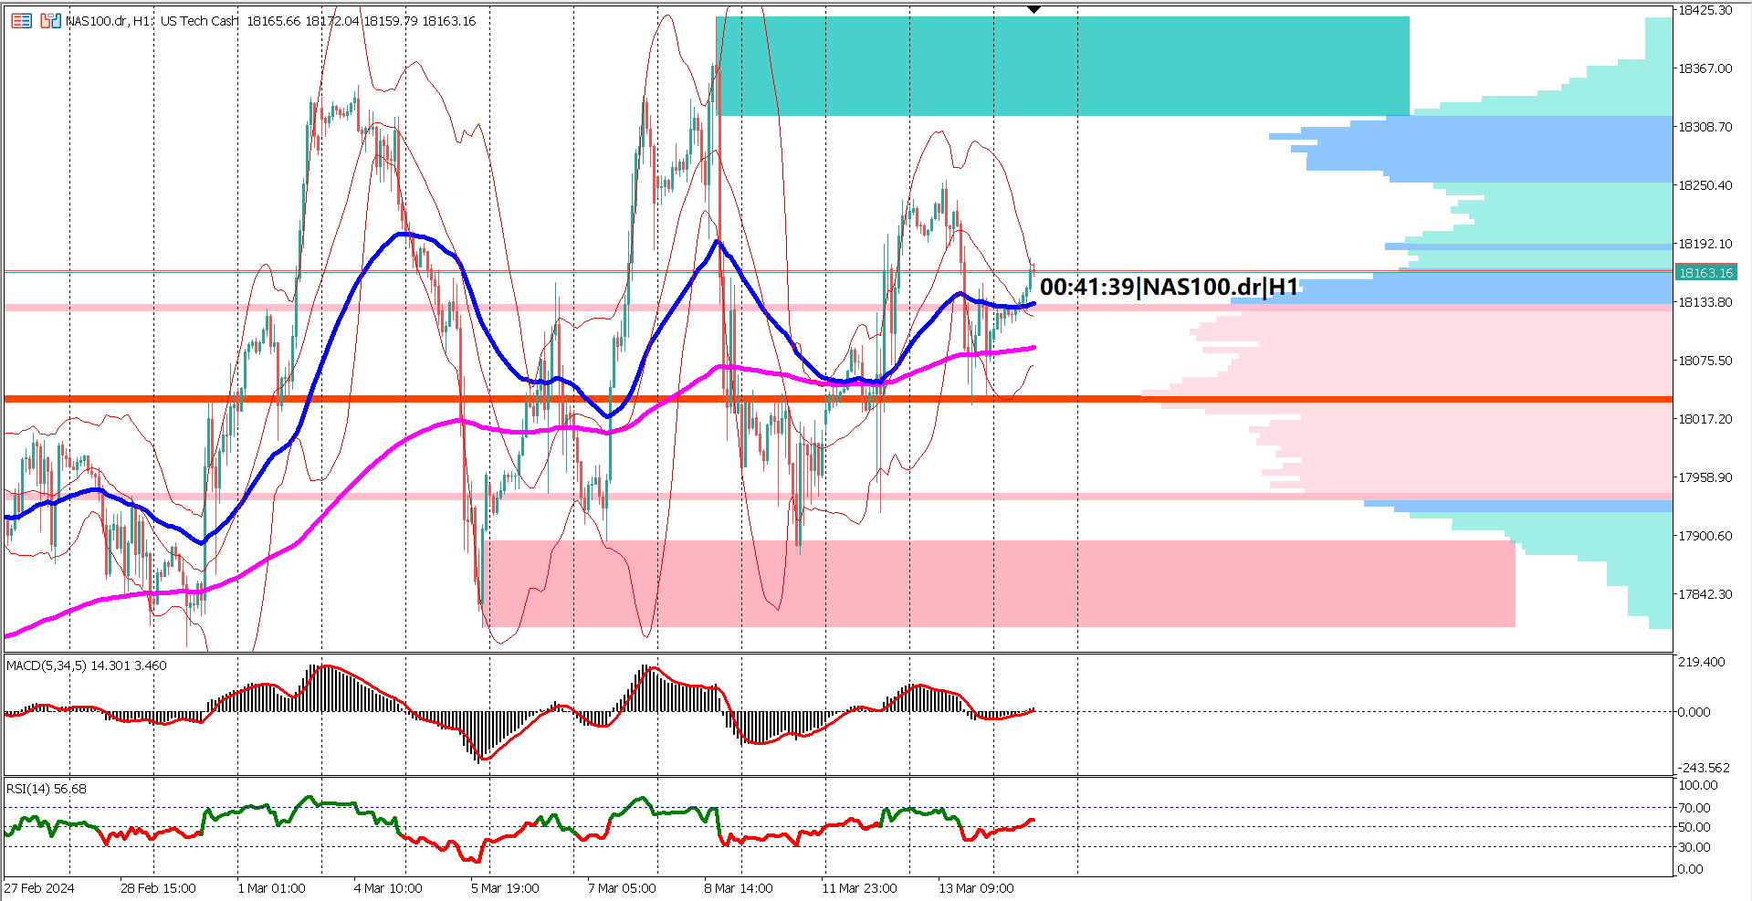Click the RSI 70.00 level label
1752x901 pixels.
coord(1694,808)
